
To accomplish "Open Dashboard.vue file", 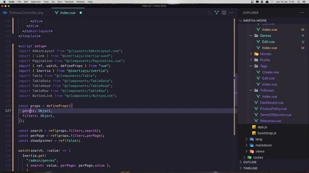I will pos(271,102).
